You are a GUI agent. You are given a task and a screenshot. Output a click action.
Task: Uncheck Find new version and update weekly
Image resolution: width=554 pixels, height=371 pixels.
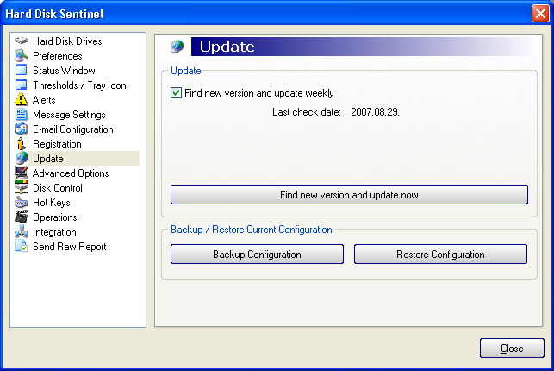pyautogui.click(x=177, y=93)
